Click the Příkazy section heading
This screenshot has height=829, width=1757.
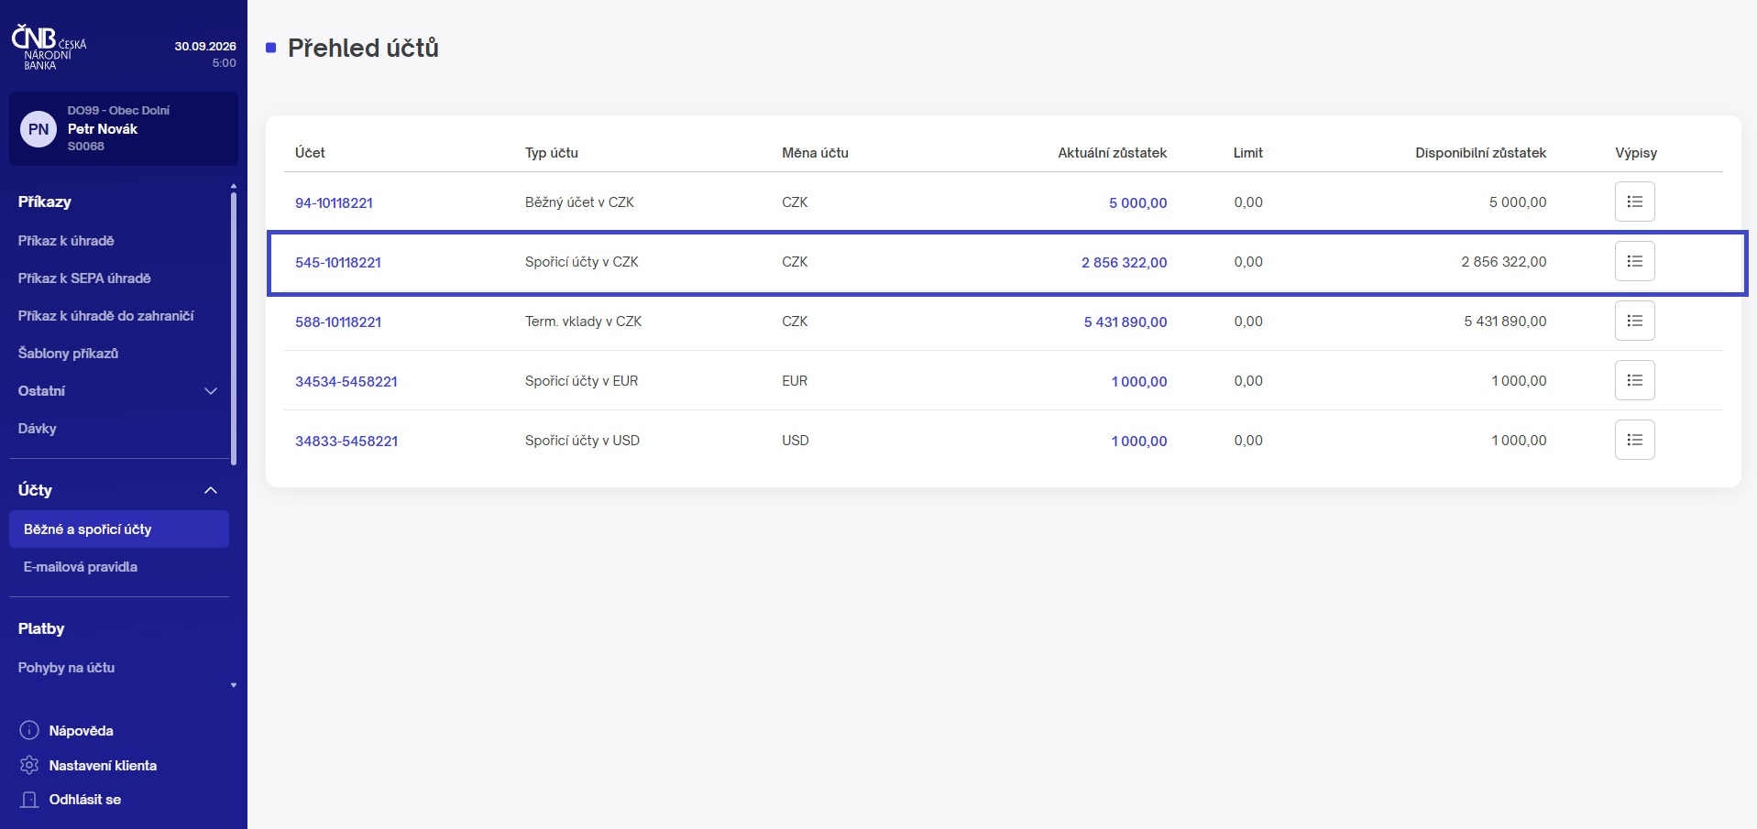(45, 202)
